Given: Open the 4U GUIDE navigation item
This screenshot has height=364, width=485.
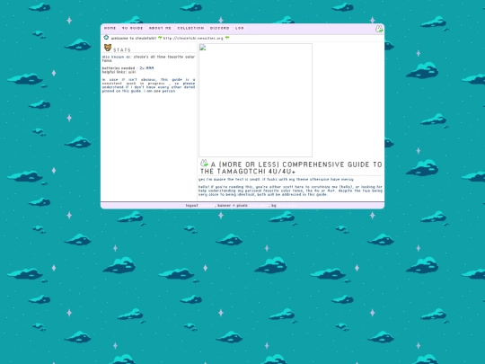Looking at the screenshot, I should click(x=132, y=28).
